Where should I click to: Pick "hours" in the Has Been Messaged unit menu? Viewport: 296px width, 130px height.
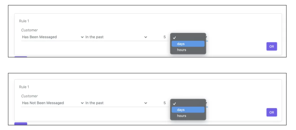188,50
